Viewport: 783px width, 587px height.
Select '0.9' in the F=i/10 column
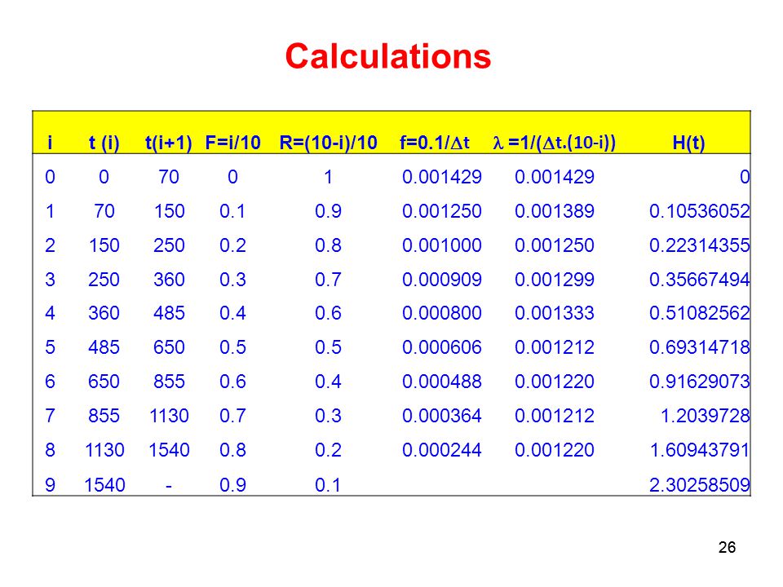coord(232,484)
